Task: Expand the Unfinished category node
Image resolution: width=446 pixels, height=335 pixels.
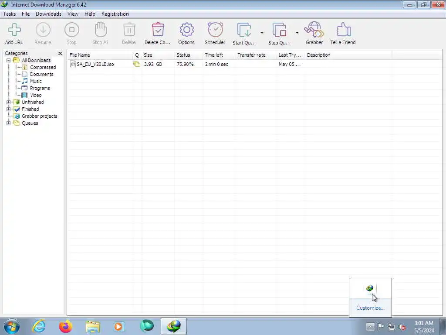Action: (9, 102)
